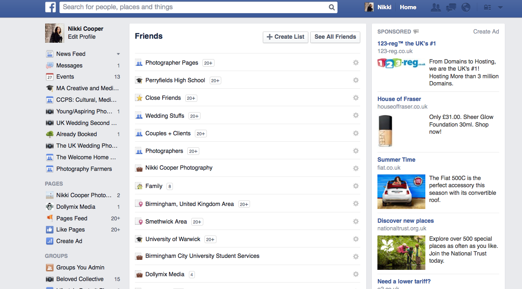
Task: Click the National Trust ad image
Action: click(401, 253)
